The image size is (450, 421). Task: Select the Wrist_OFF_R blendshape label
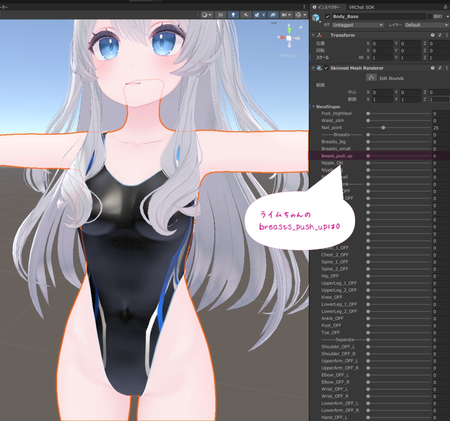click(x=334, y=396)
